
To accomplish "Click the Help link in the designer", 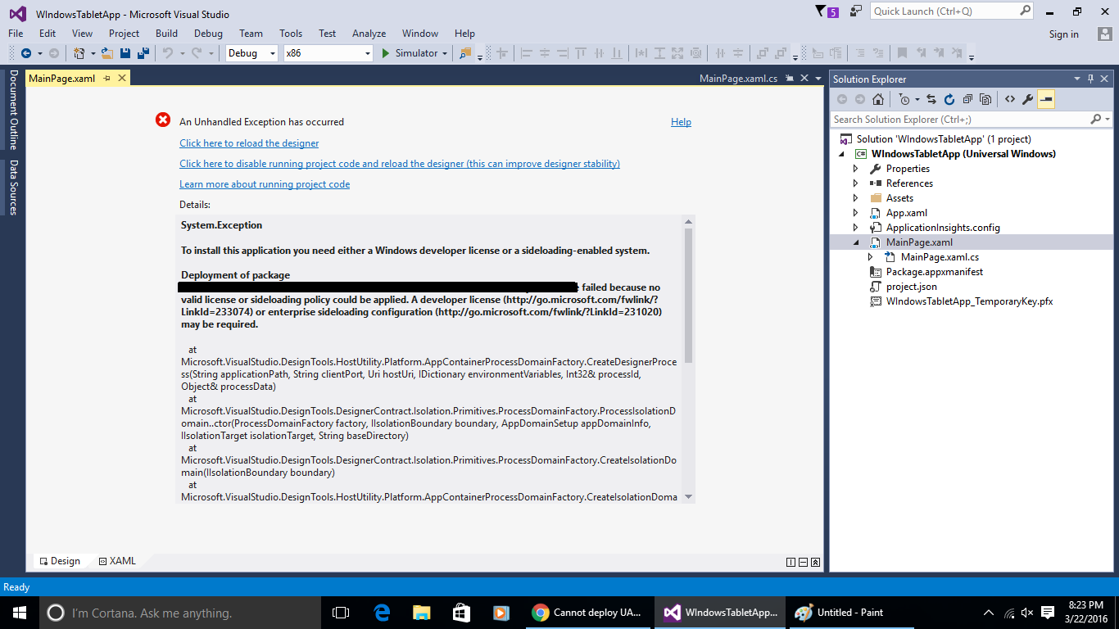I will [681, 122].
